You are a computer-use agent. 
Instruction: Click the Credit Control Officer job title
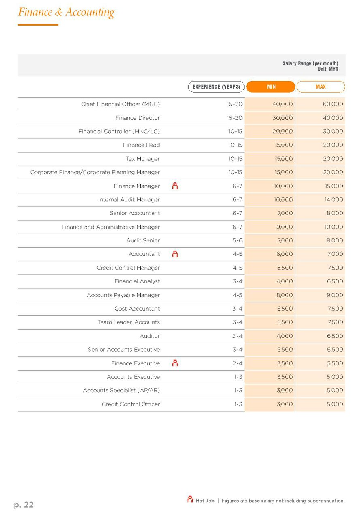(x=131, y=404)
